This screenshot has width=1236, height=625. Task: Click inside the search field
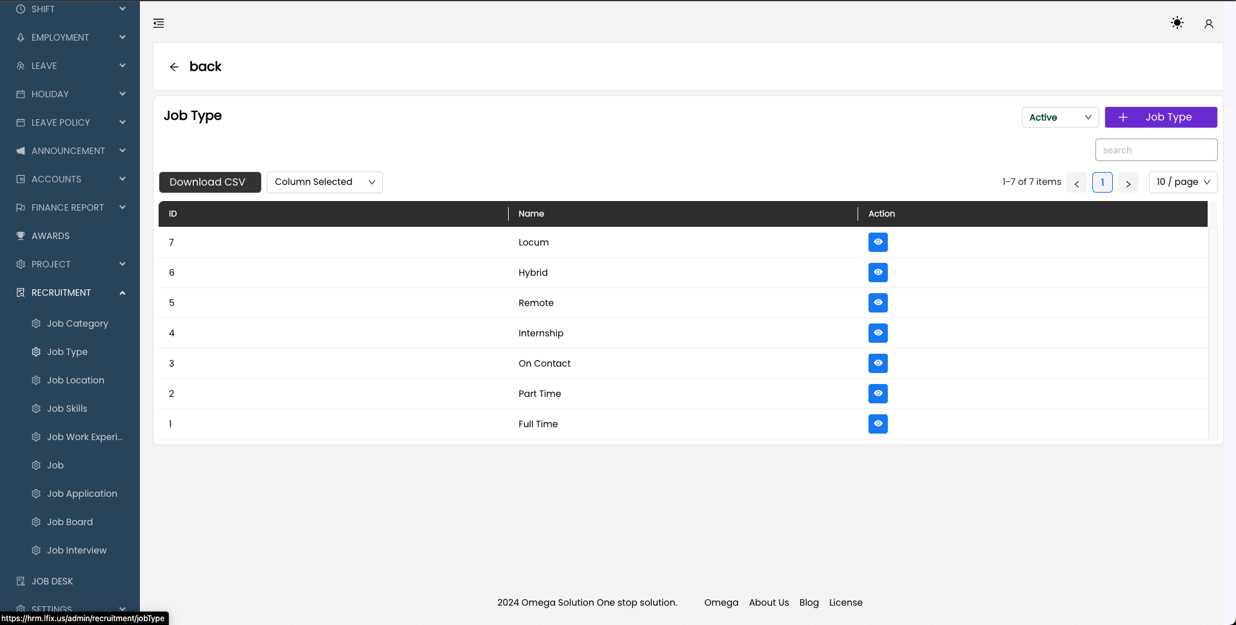1155,149
